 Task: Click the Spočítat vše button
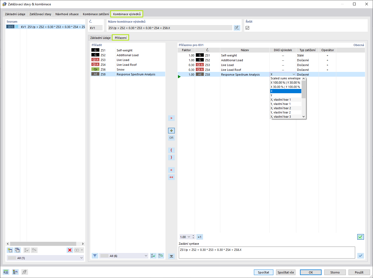286,272
